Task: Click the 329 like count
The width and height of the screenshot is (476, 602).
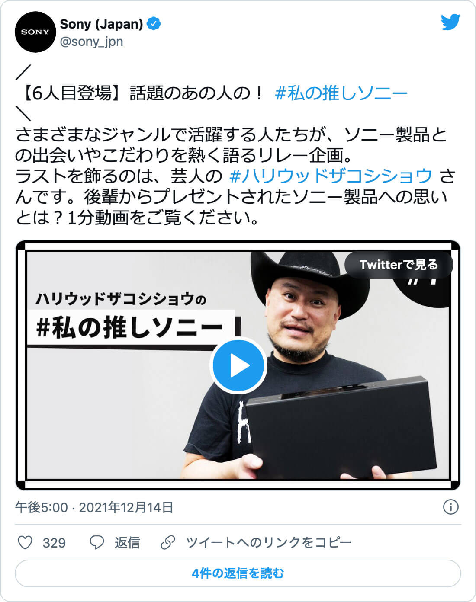Action: (x=54, y=543)
